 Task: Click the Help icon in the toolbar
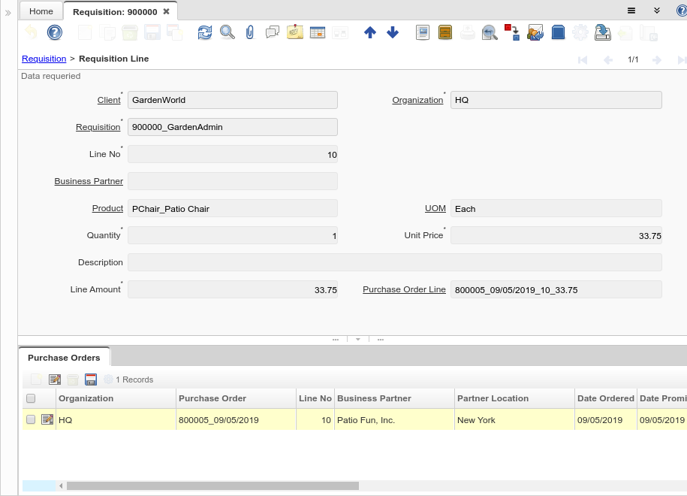55,32
